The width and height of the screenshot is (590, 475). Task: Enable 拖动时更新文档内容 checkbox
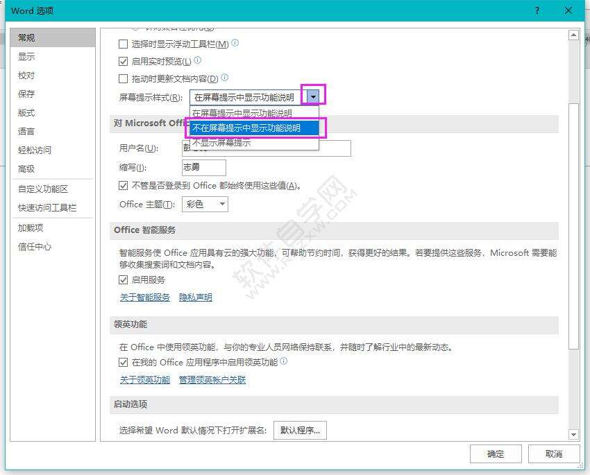pos(123,78)
